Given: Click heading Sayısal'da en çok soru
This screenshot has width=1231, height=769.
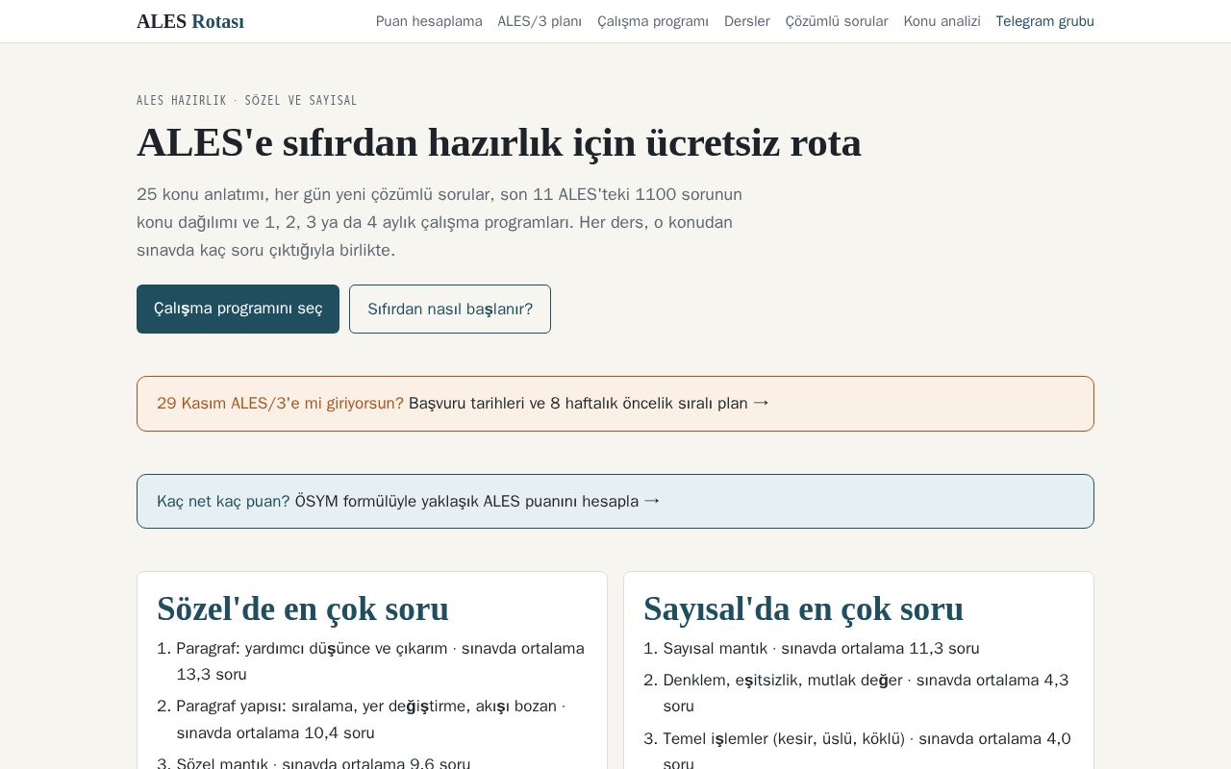Looking at the screenshot, I should click(x=804, y=608).
